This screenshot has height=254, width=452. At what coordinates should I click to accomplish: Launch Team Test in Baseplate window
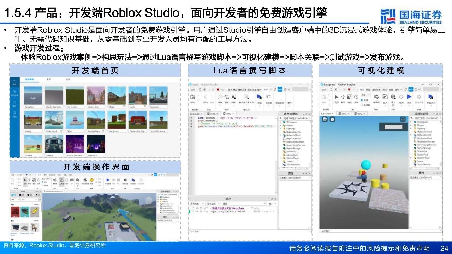pyautogui.click(x=430, y=97)
